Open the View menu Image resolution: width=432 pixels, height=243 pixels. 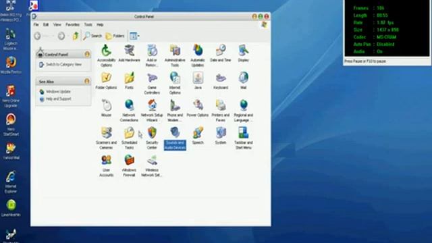(x=57, y=24)
